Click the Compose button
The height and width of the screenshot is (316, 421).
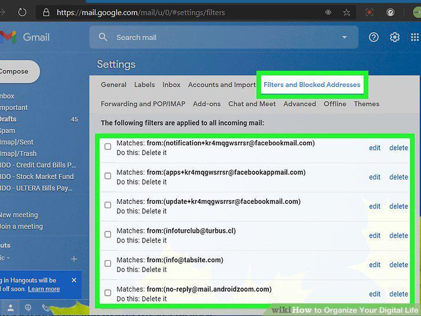pyautogui.click(x=19, y=72)
